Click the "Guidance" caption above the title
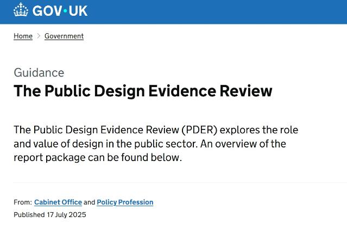This screenshot has height=241, width=347. pos(39,73)
